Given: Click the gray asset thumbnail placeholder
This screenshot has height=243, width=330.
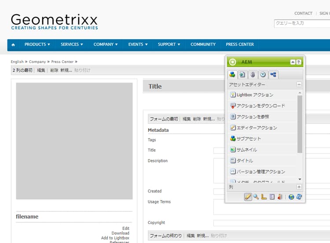Looking at the screenshot, I should pyautogui.click(x=74, y=141).
